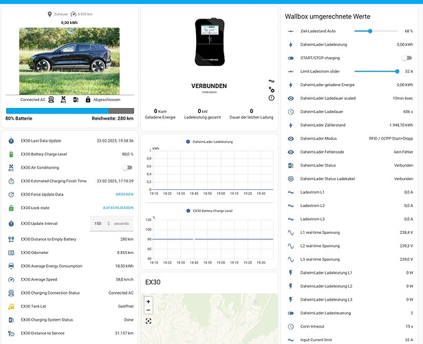
Task: Click the black Volvo EX30 car photo
Action: (69, 61)
